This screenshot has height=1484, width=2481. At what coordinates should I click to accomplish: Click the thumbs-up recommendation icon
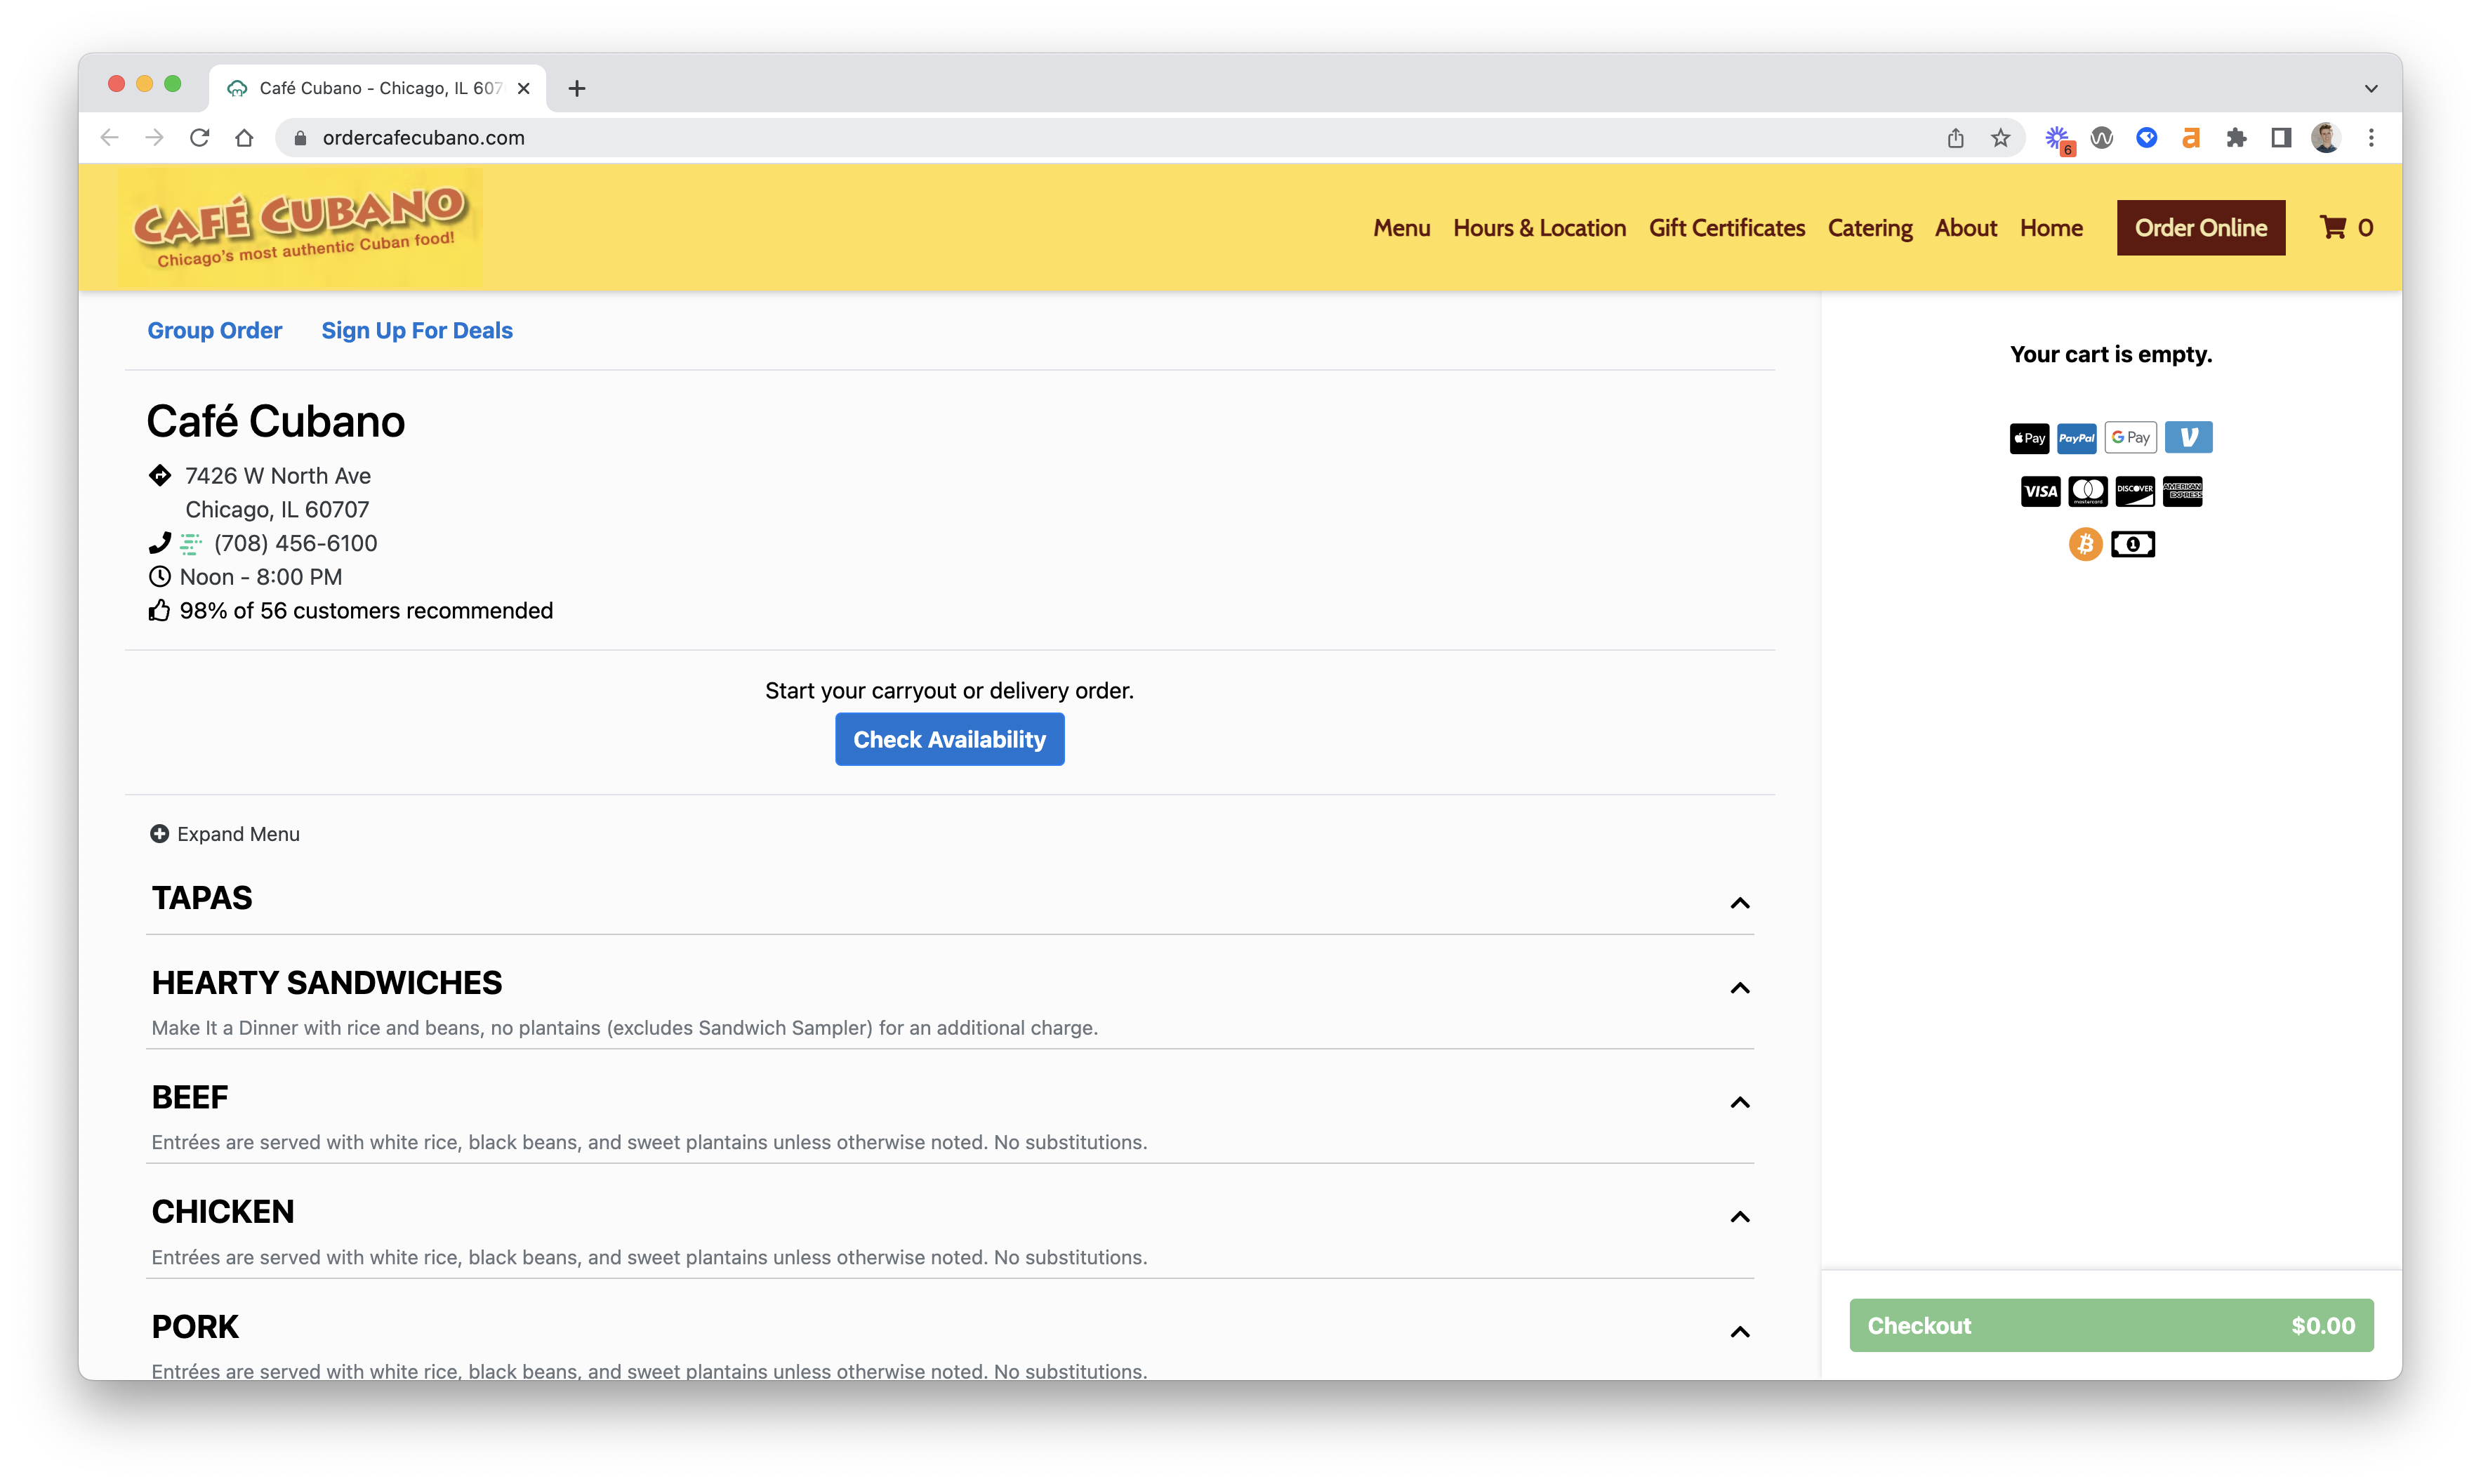[x=159, y=610]
